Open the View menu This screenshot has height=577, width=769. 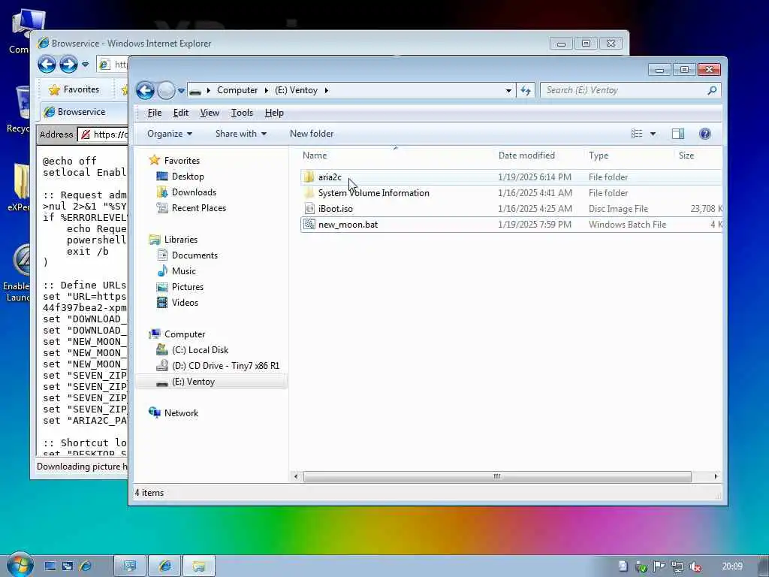pyautogui.click(x=210, y=113)
